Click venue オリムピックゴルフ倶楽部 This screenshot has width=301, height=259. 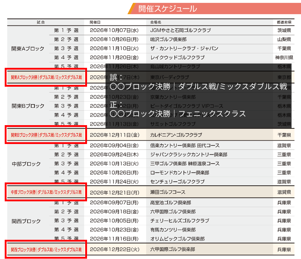[x=177, y=239]
